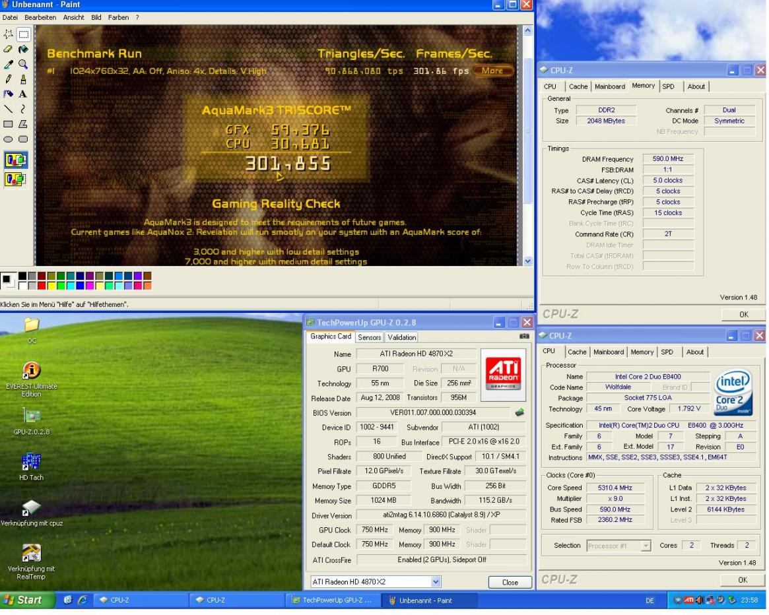The width and height of the screenshot is (769, 615).
Task: Select opaque selection mode option in Paint
Action: tap(16, 160)
